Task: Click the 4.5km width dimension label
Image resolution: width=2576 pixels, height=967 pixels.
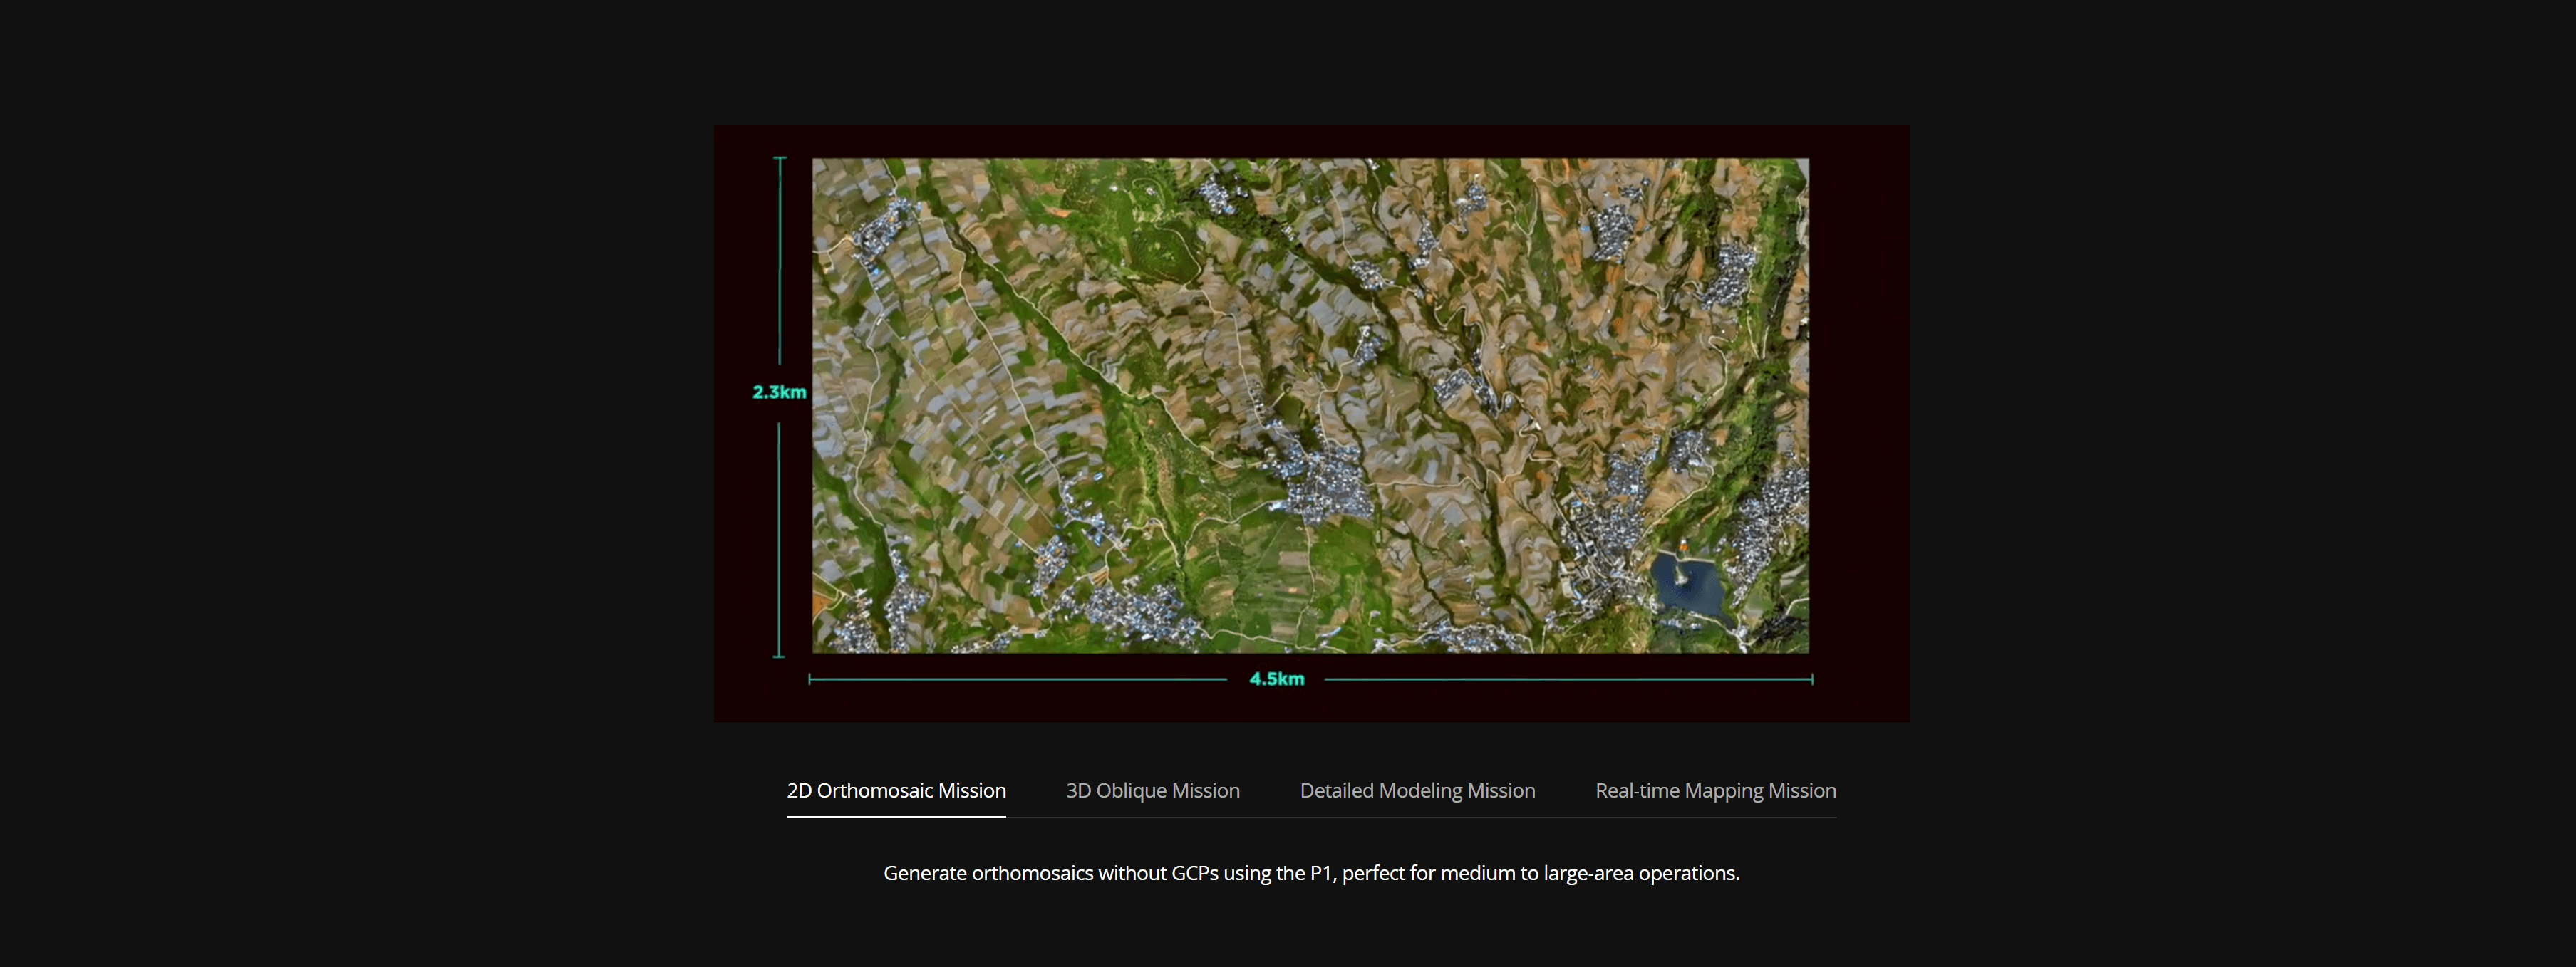Action: (x=1277, y=679)
